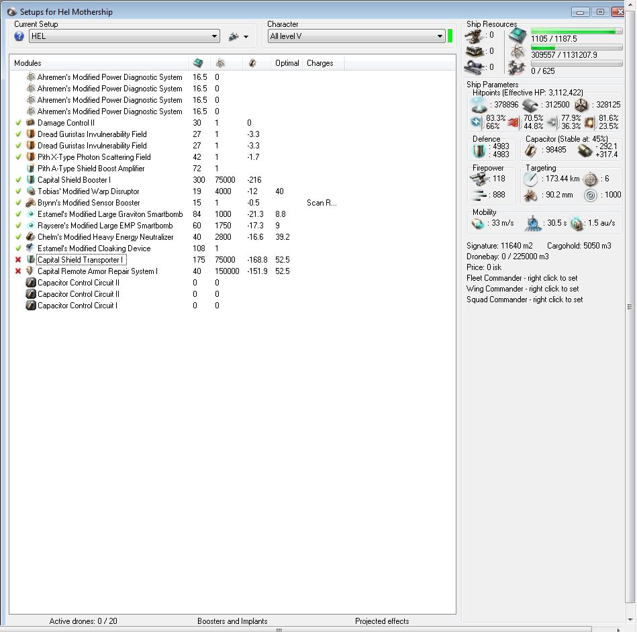Toggle Estamel's Modified Large Graviton Smartbomb checkmark
Viewport: 637px width, 632px height.
pyautogui.click(x=18, y=214)
